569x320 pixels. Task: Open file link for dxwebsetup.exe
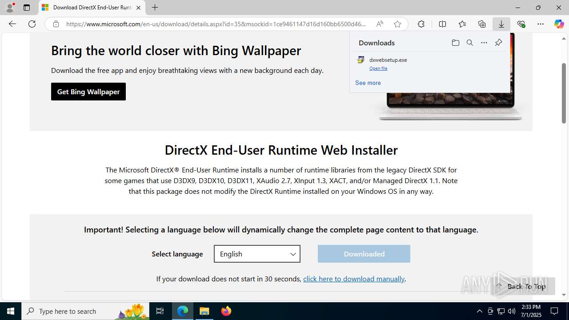[378, 68]
